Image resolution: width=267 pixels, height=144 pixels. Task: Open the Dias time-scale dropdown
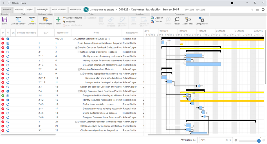click(230, 140)
